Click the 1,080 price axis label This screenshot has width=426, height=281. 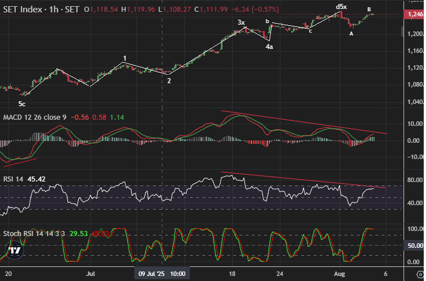coord(415,85)
